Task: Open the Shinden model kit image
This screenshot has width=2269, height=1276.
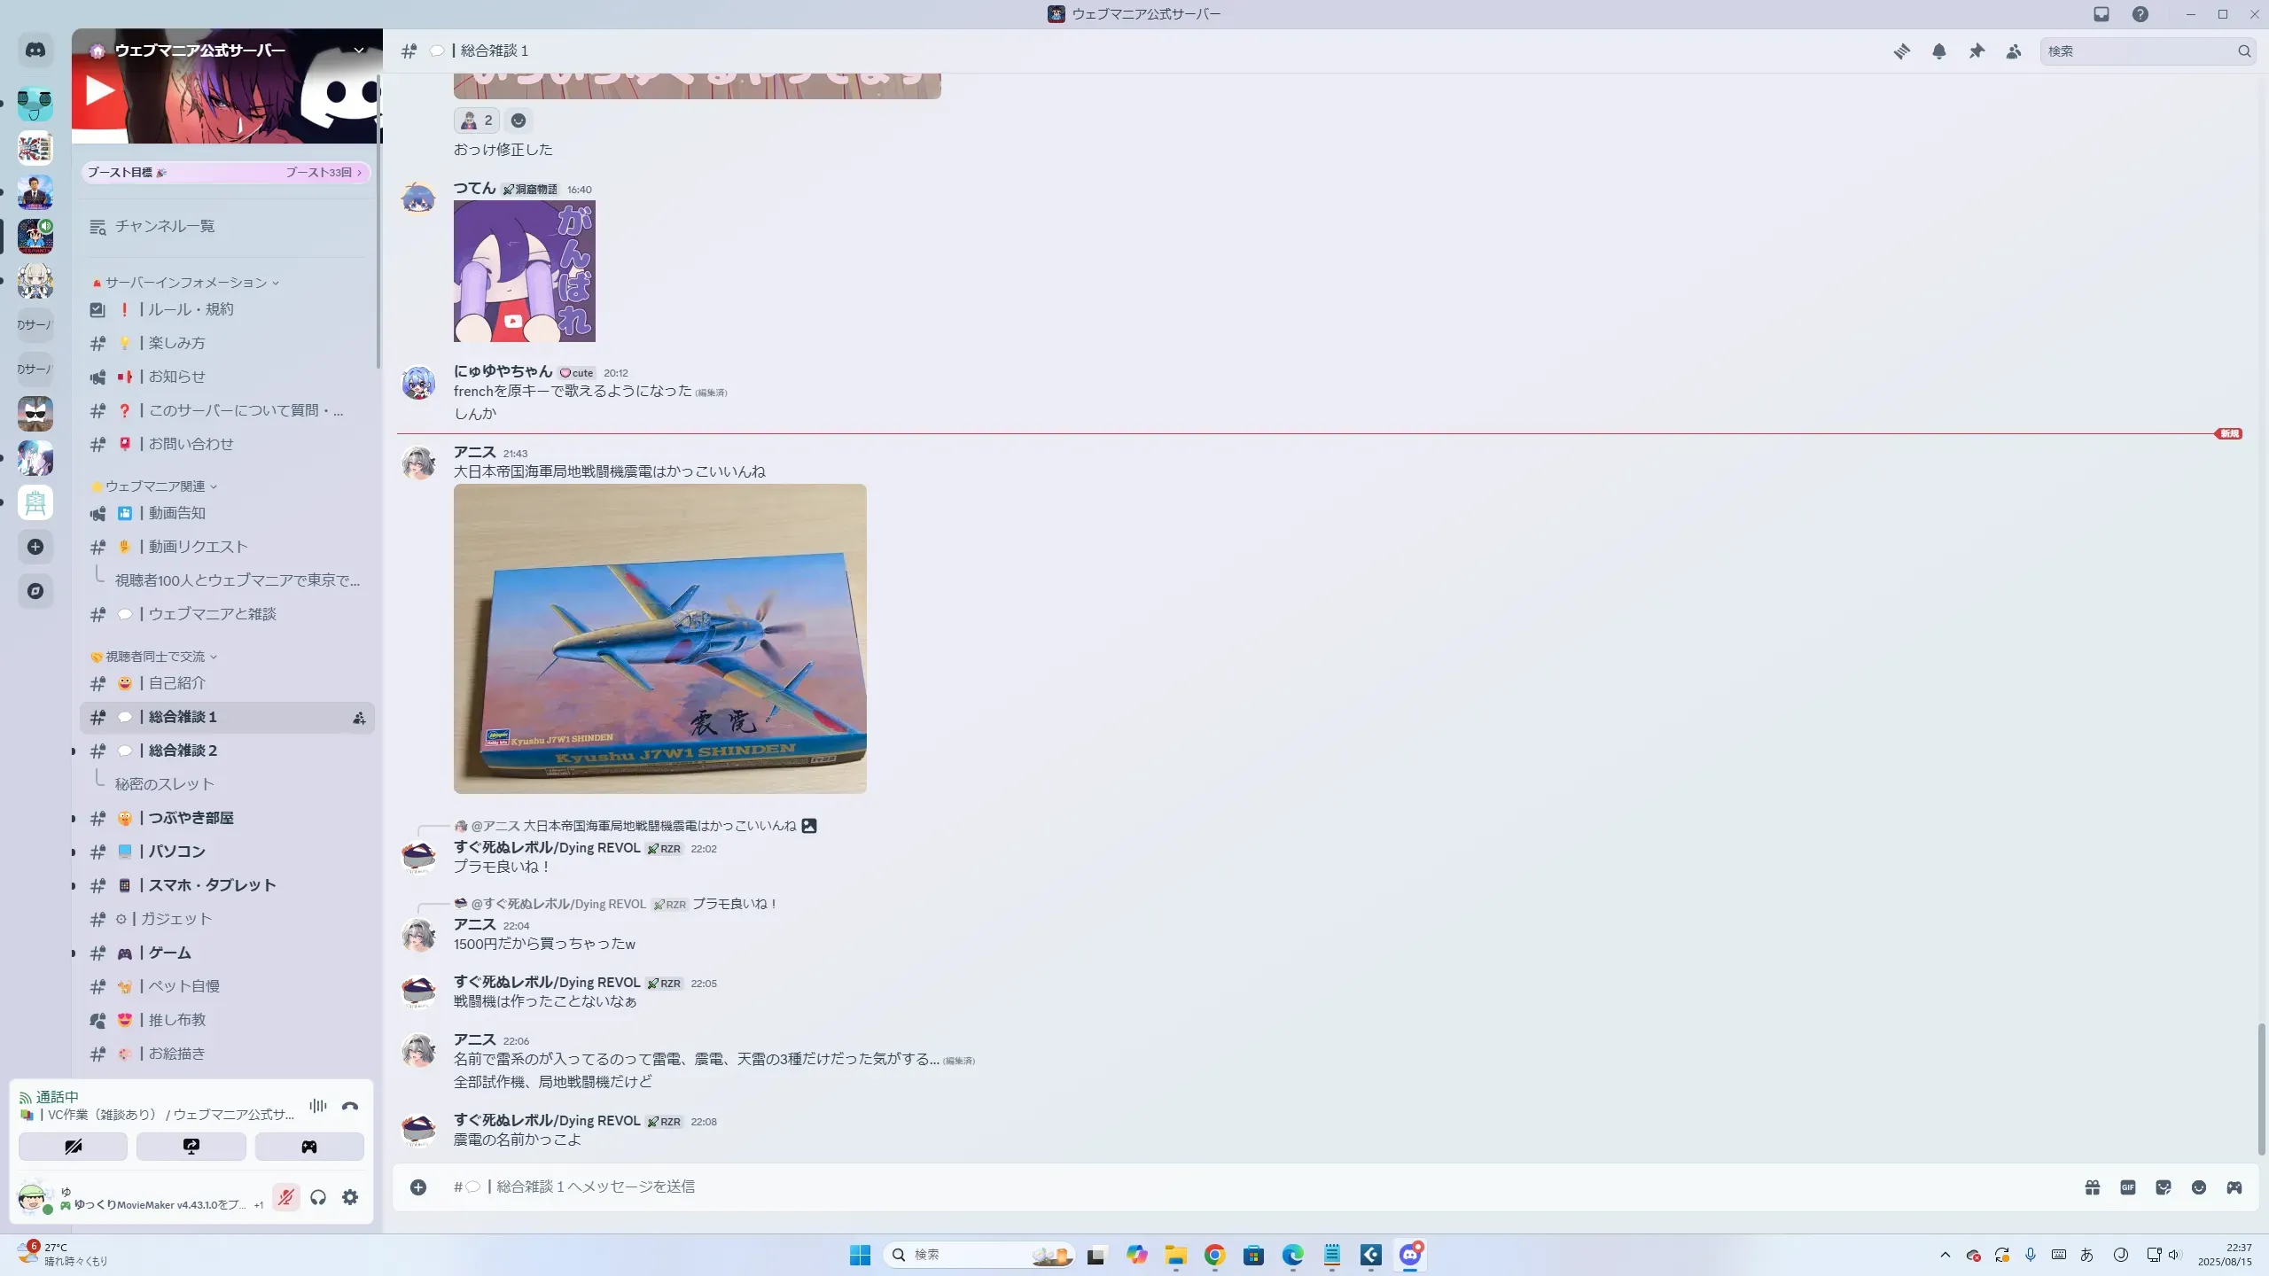Action: point(660,638)
